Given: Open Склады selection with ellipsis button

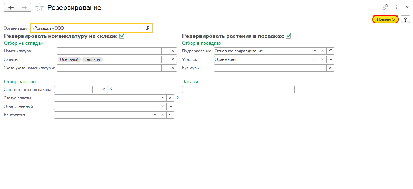Looking at the screenshot, I should coord(165,59).
